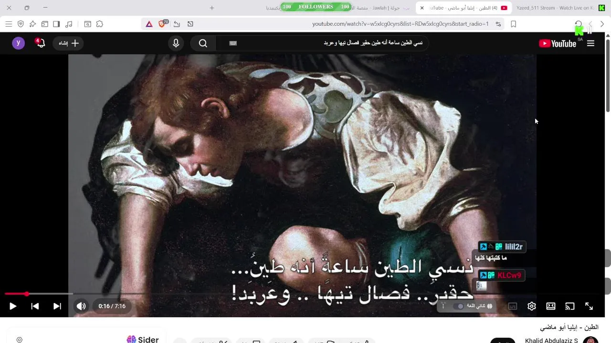Open Brave Rewards triangle icon
Viewport: 611px width, 343px height.
pyautogui.click(x=149, y=24)
